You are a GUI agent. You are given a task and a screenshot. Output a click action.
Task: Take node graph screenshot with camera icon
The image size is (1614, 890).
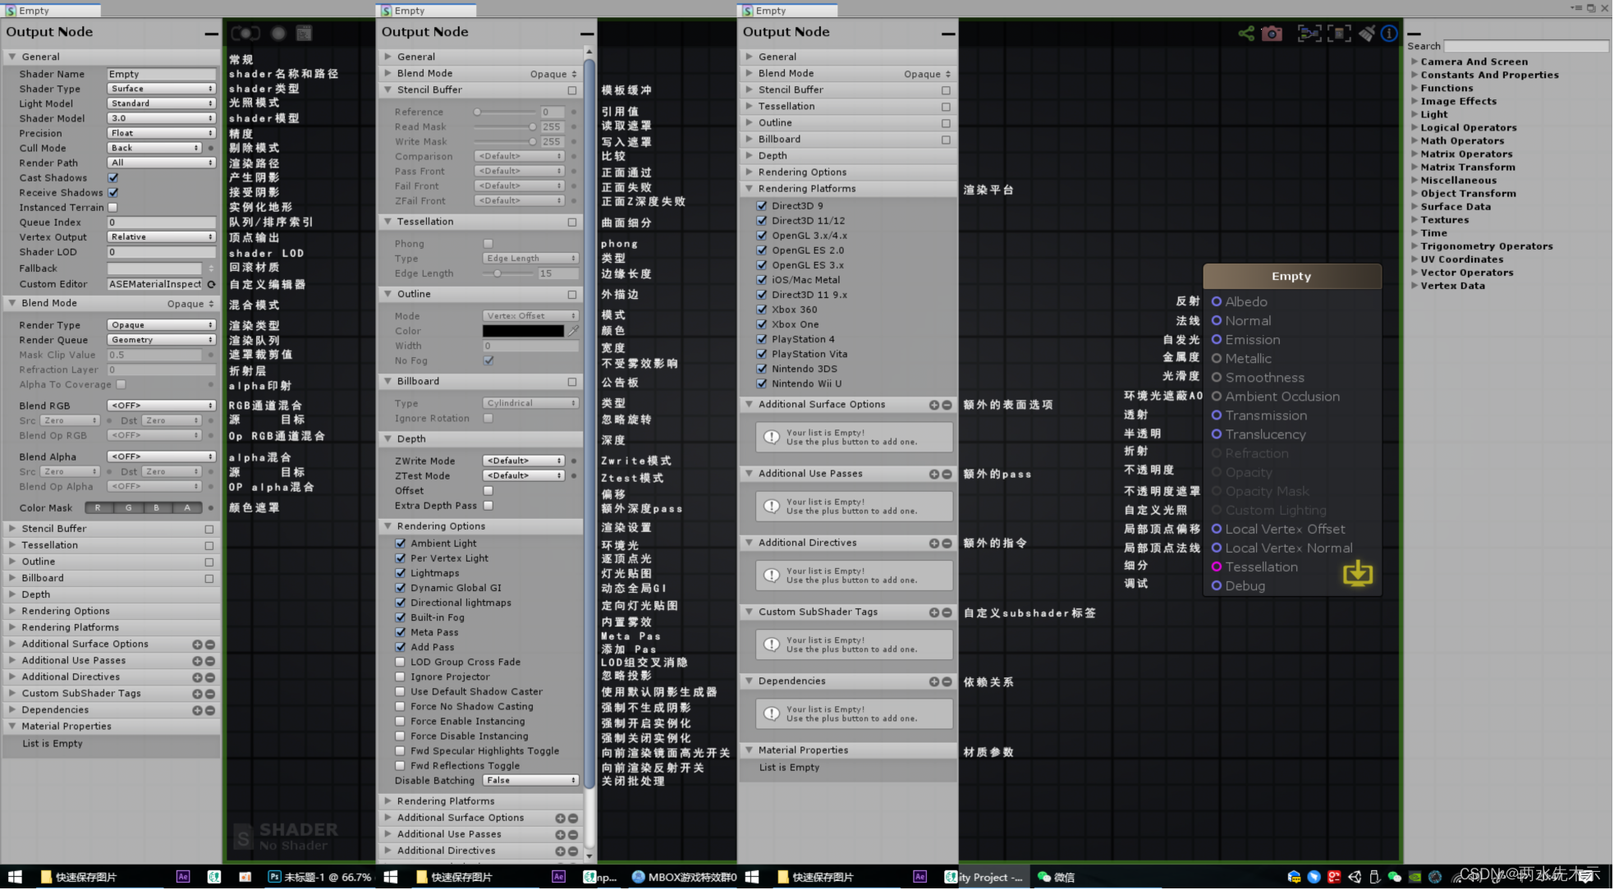(x=1272, y=34)
